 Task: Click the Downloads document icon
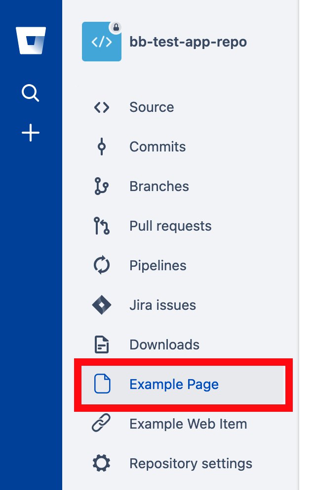[102, 344]
